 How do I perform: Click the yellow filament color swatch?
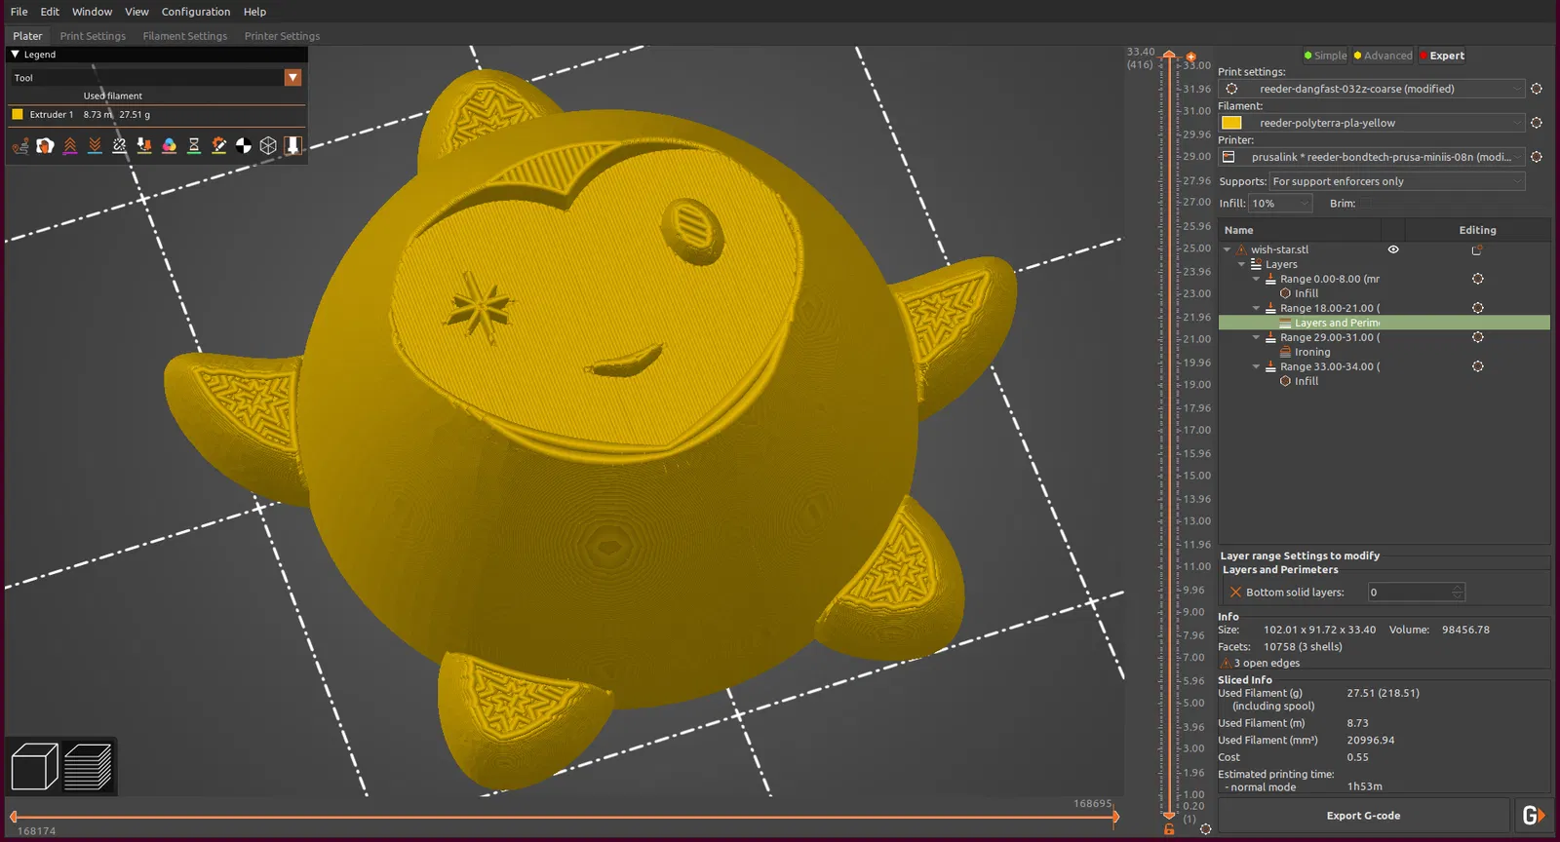click(x=1231, y=123)
